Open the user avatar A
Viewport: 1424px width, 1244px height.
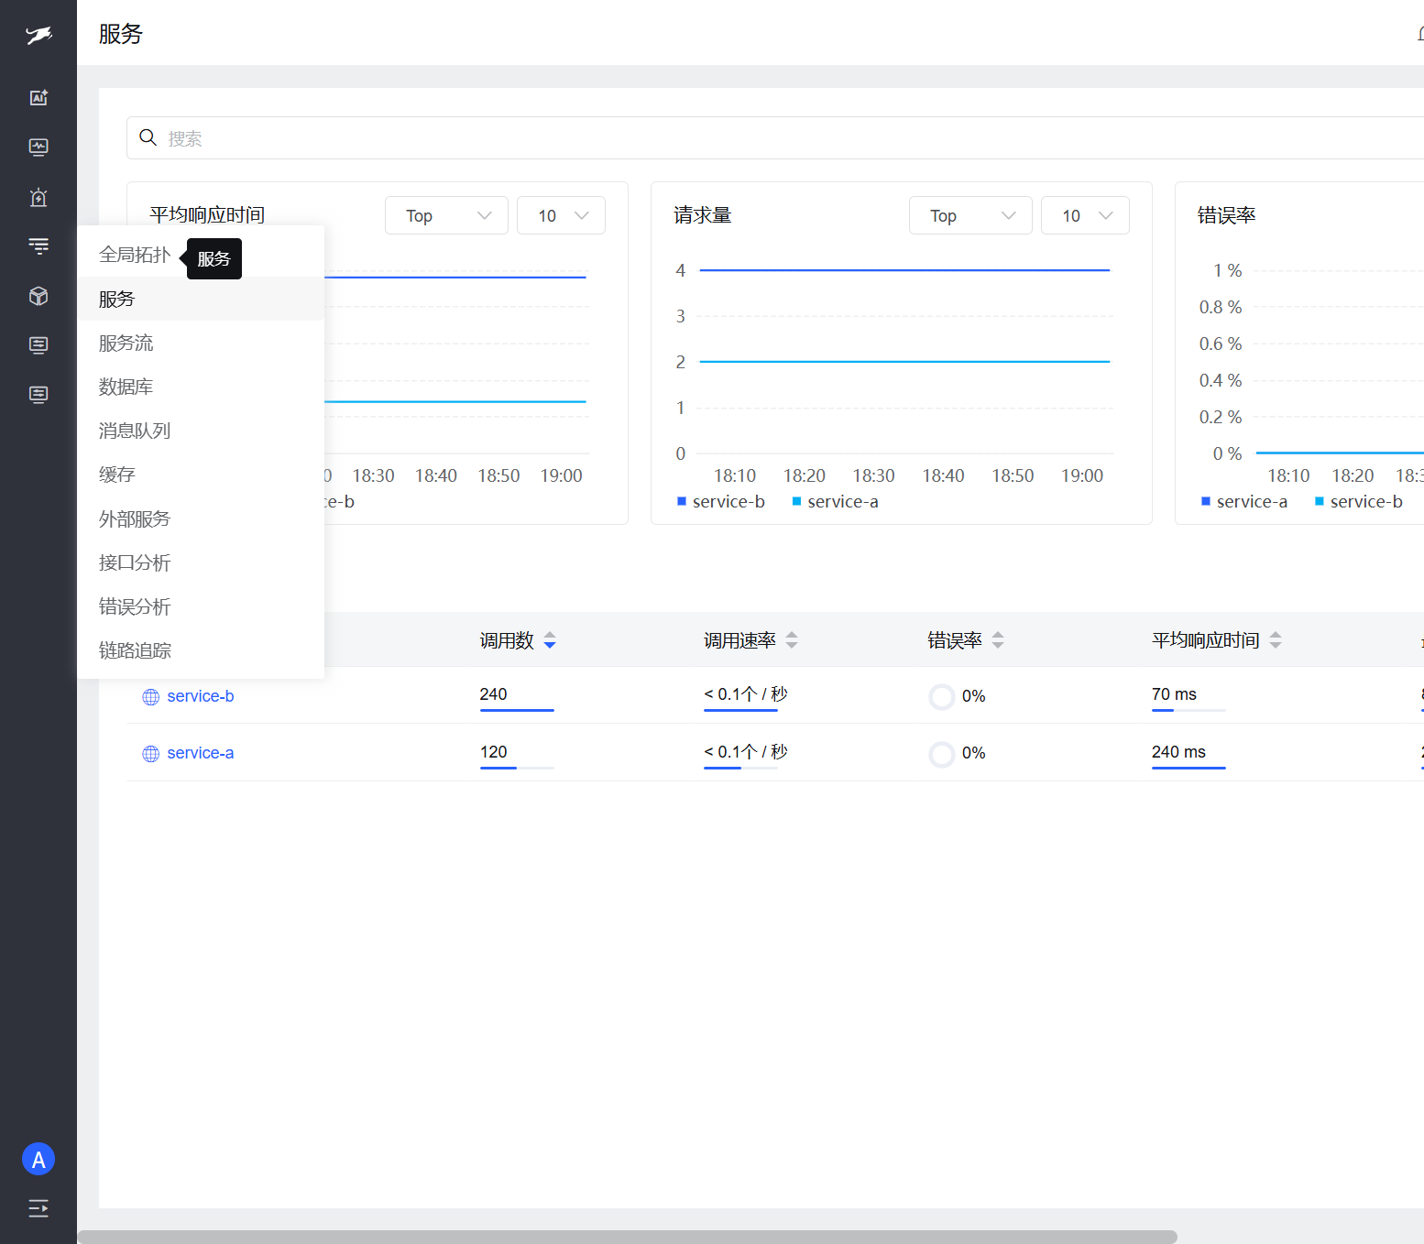pyautogui.click(x=38, y=1160)
